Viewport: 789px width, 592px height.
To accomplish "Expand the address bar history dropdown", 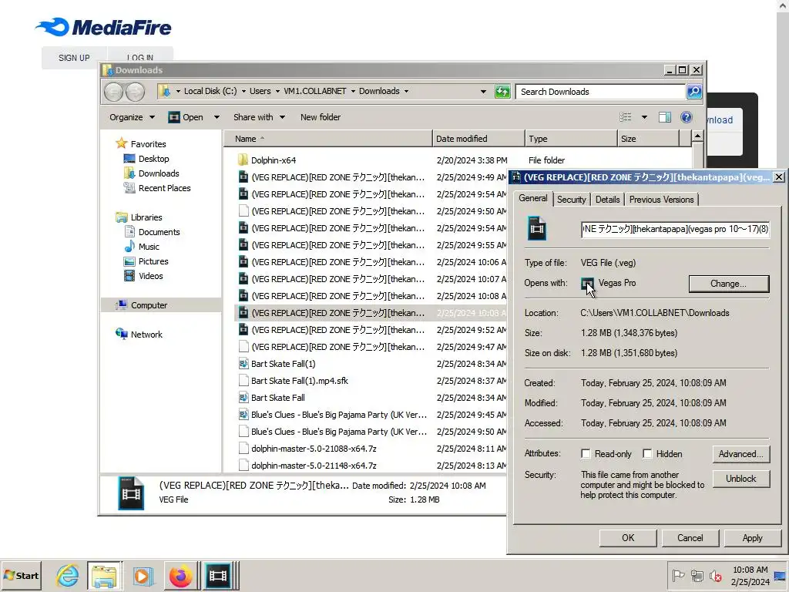I will coord(483,92).
